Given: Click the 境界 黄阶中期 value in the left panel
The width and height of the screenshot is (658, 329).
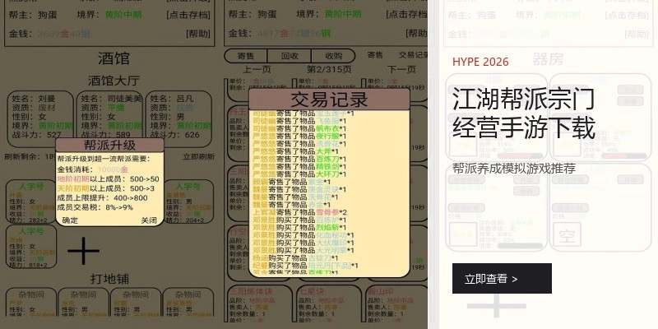Looking at the screenshot, I should coord(123,15).
